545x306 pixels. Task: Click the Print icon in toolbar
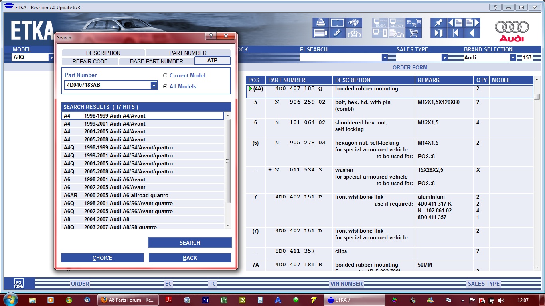click(x=320, y=23)
